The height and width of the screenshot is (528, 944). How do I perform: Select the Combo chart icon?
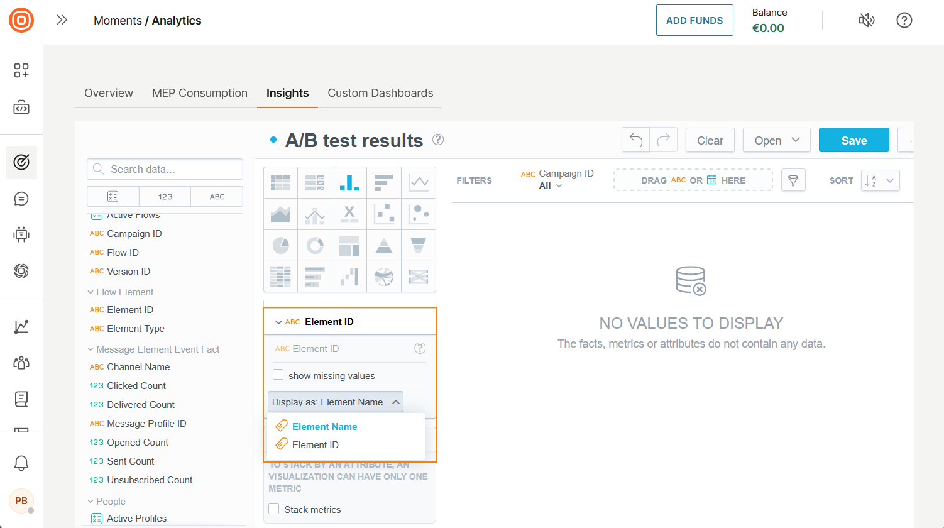click(315, 214)
